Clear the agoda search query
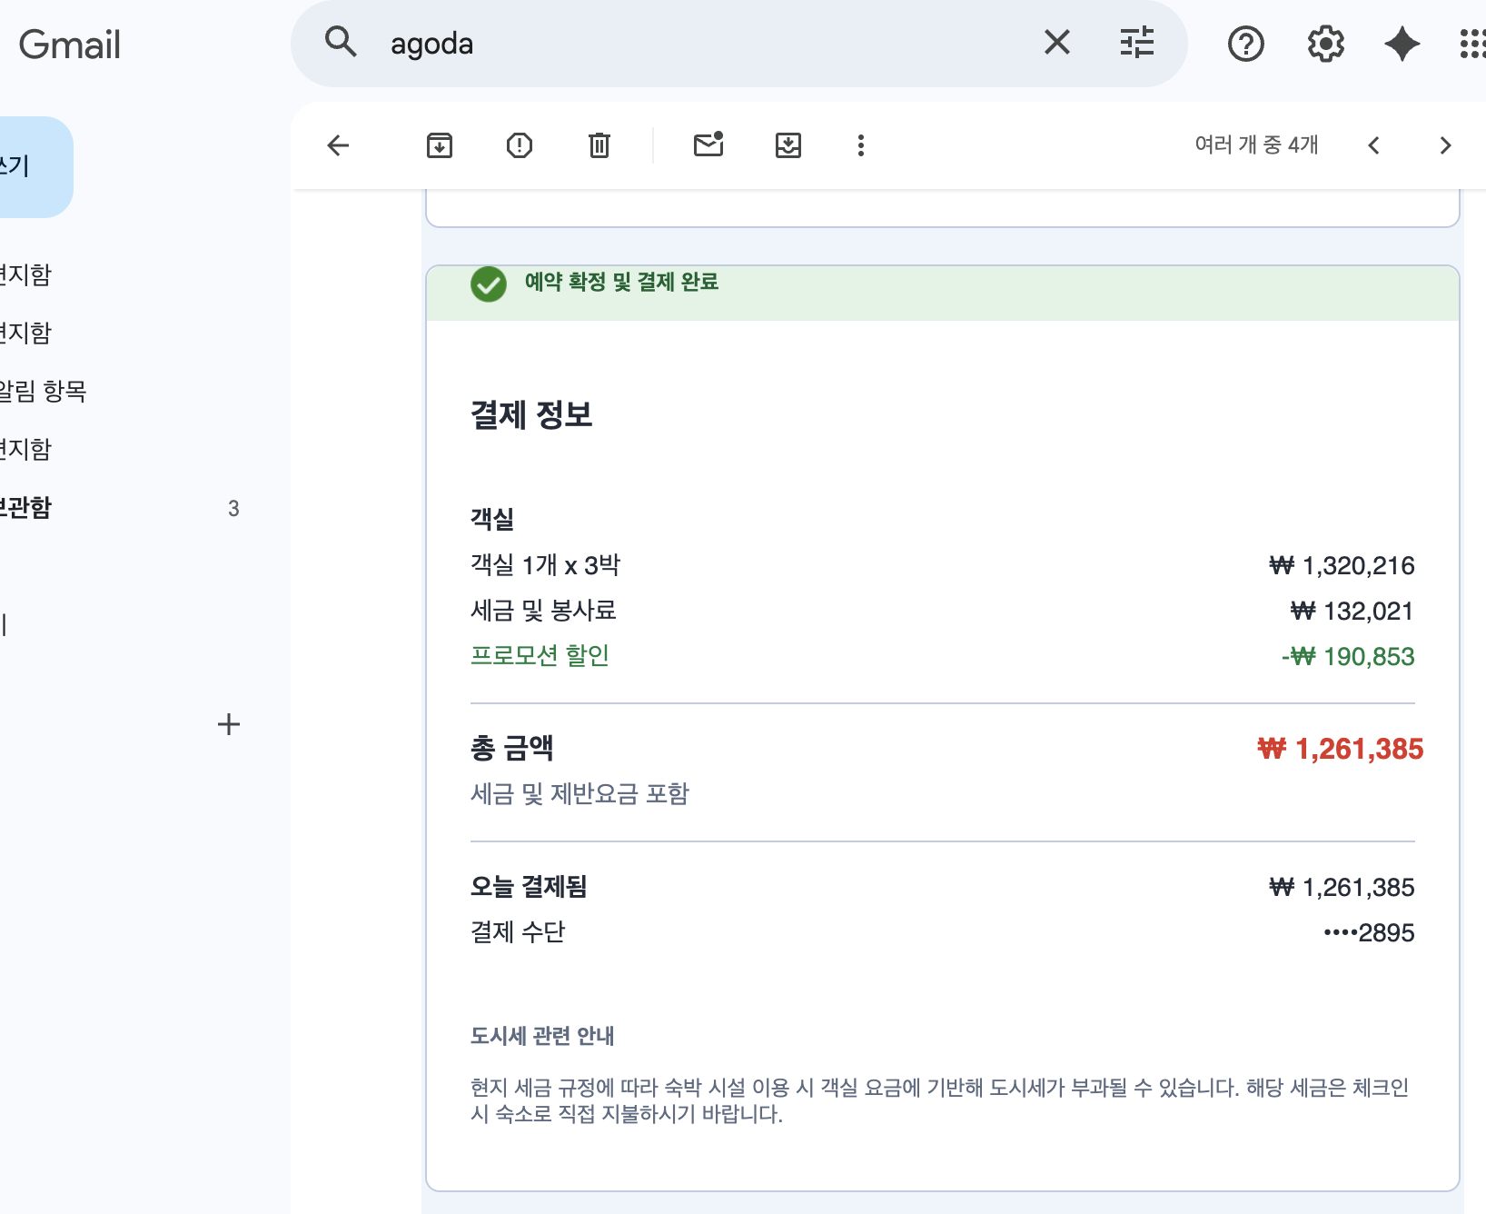1486x1214 pixels. (1057, 42)
